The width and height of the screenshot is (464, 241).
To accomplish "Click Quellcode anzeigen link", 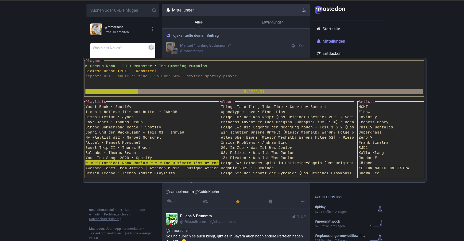I will [138, 233].
